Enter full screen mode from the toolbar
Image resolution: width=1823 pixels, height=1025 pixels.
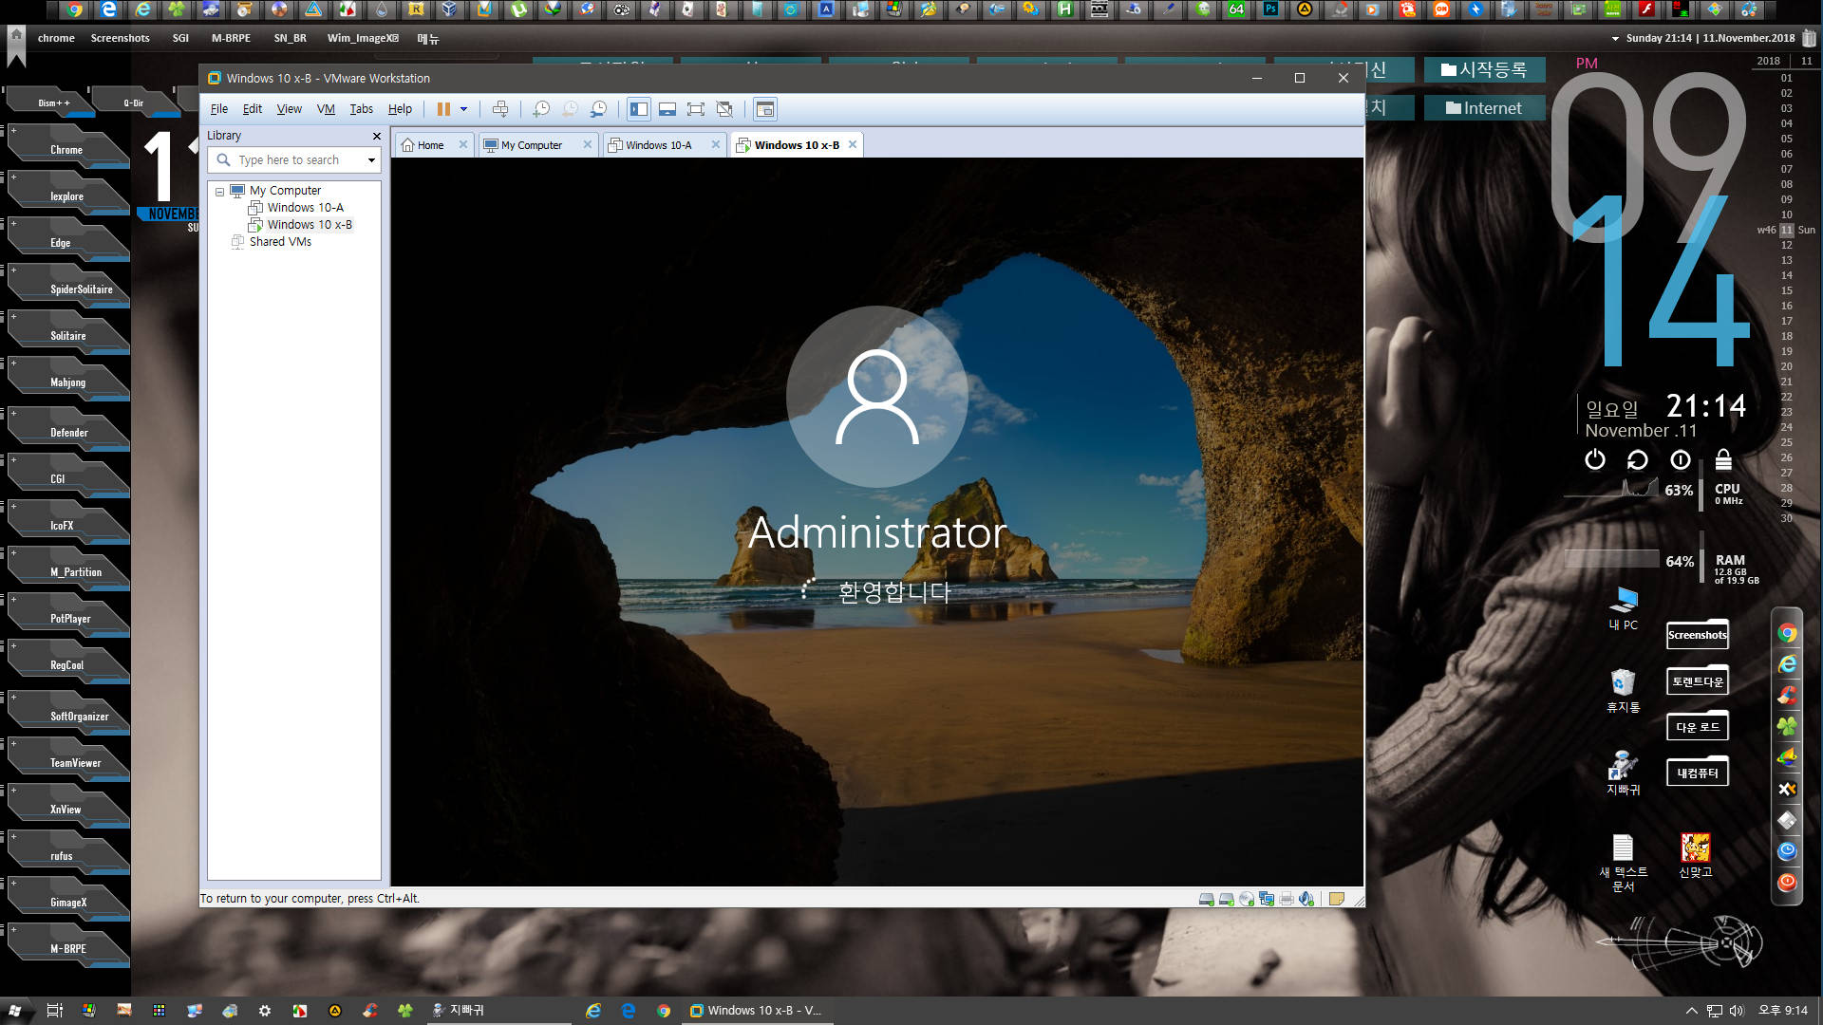[x=696, y=109]
